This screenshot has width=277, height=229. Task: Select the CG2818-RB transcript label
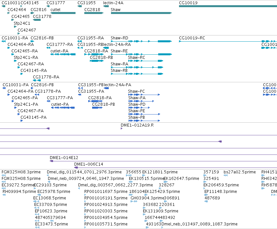point(102,58)
